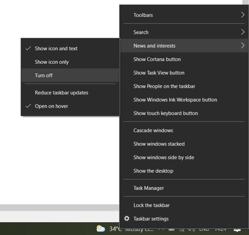Image resolution: width=249 pixels, height=235 pixels.
Task: Toggle 'Show Task View button' entry
Action: click(159, 73)
